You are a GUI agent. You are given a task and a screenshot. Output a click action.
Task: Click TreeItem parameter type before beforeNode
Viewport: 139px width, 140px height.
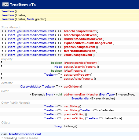point(92,118)
